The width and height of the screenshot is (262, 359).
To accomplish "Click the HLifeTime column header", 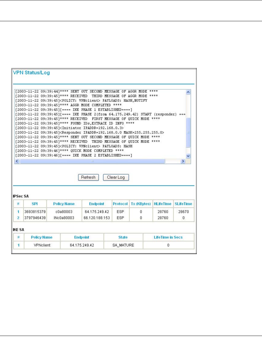I will click(x=163, y=204).
